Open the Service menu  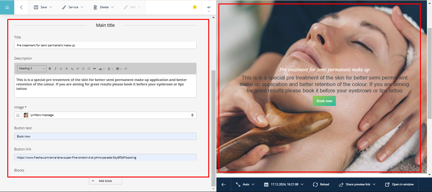pyautogui.click(x=72, y=7)
